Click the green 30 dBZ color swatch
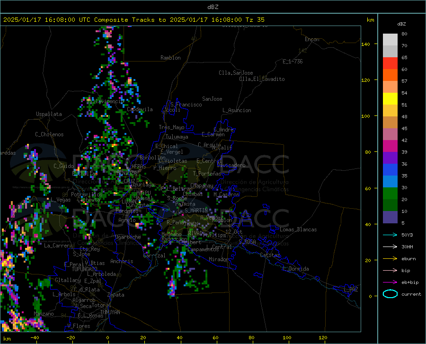 coord(390,194)
